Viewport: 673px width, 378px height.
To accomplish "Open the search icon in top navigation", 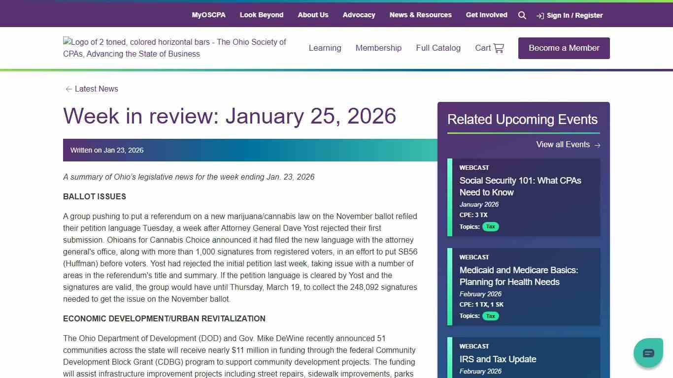I will tap(522, 15).
